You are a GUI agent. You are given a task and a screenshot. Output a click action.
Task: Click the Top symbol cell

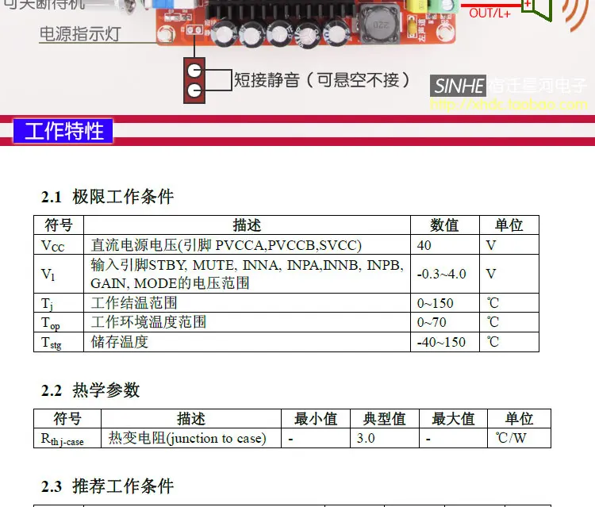pos(59,322)
